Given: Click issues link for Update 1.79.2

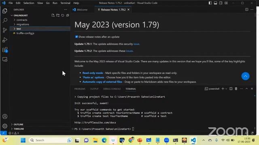Looking at the screenshot, I should (x=129, y=51).
